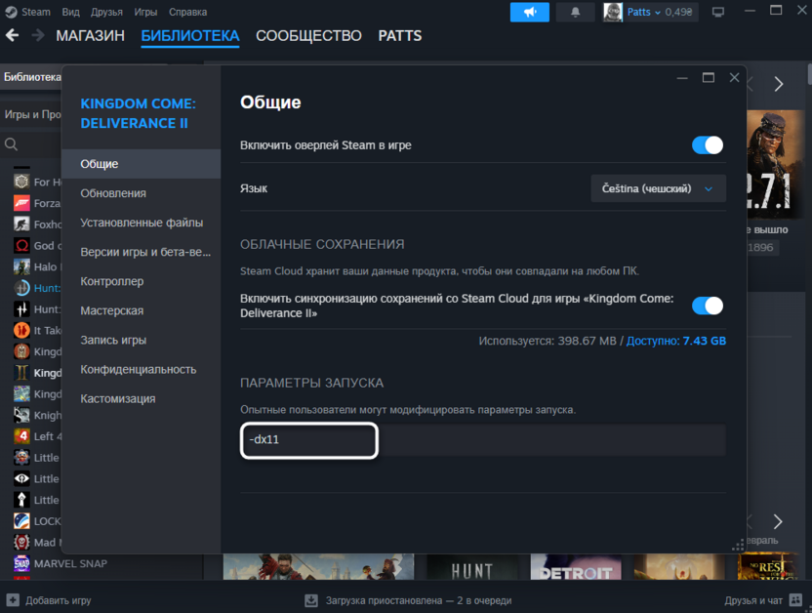The image size is (812, 613).
Task: Click the Доступно: 7.43 GB link
Action: coord(676,341)
